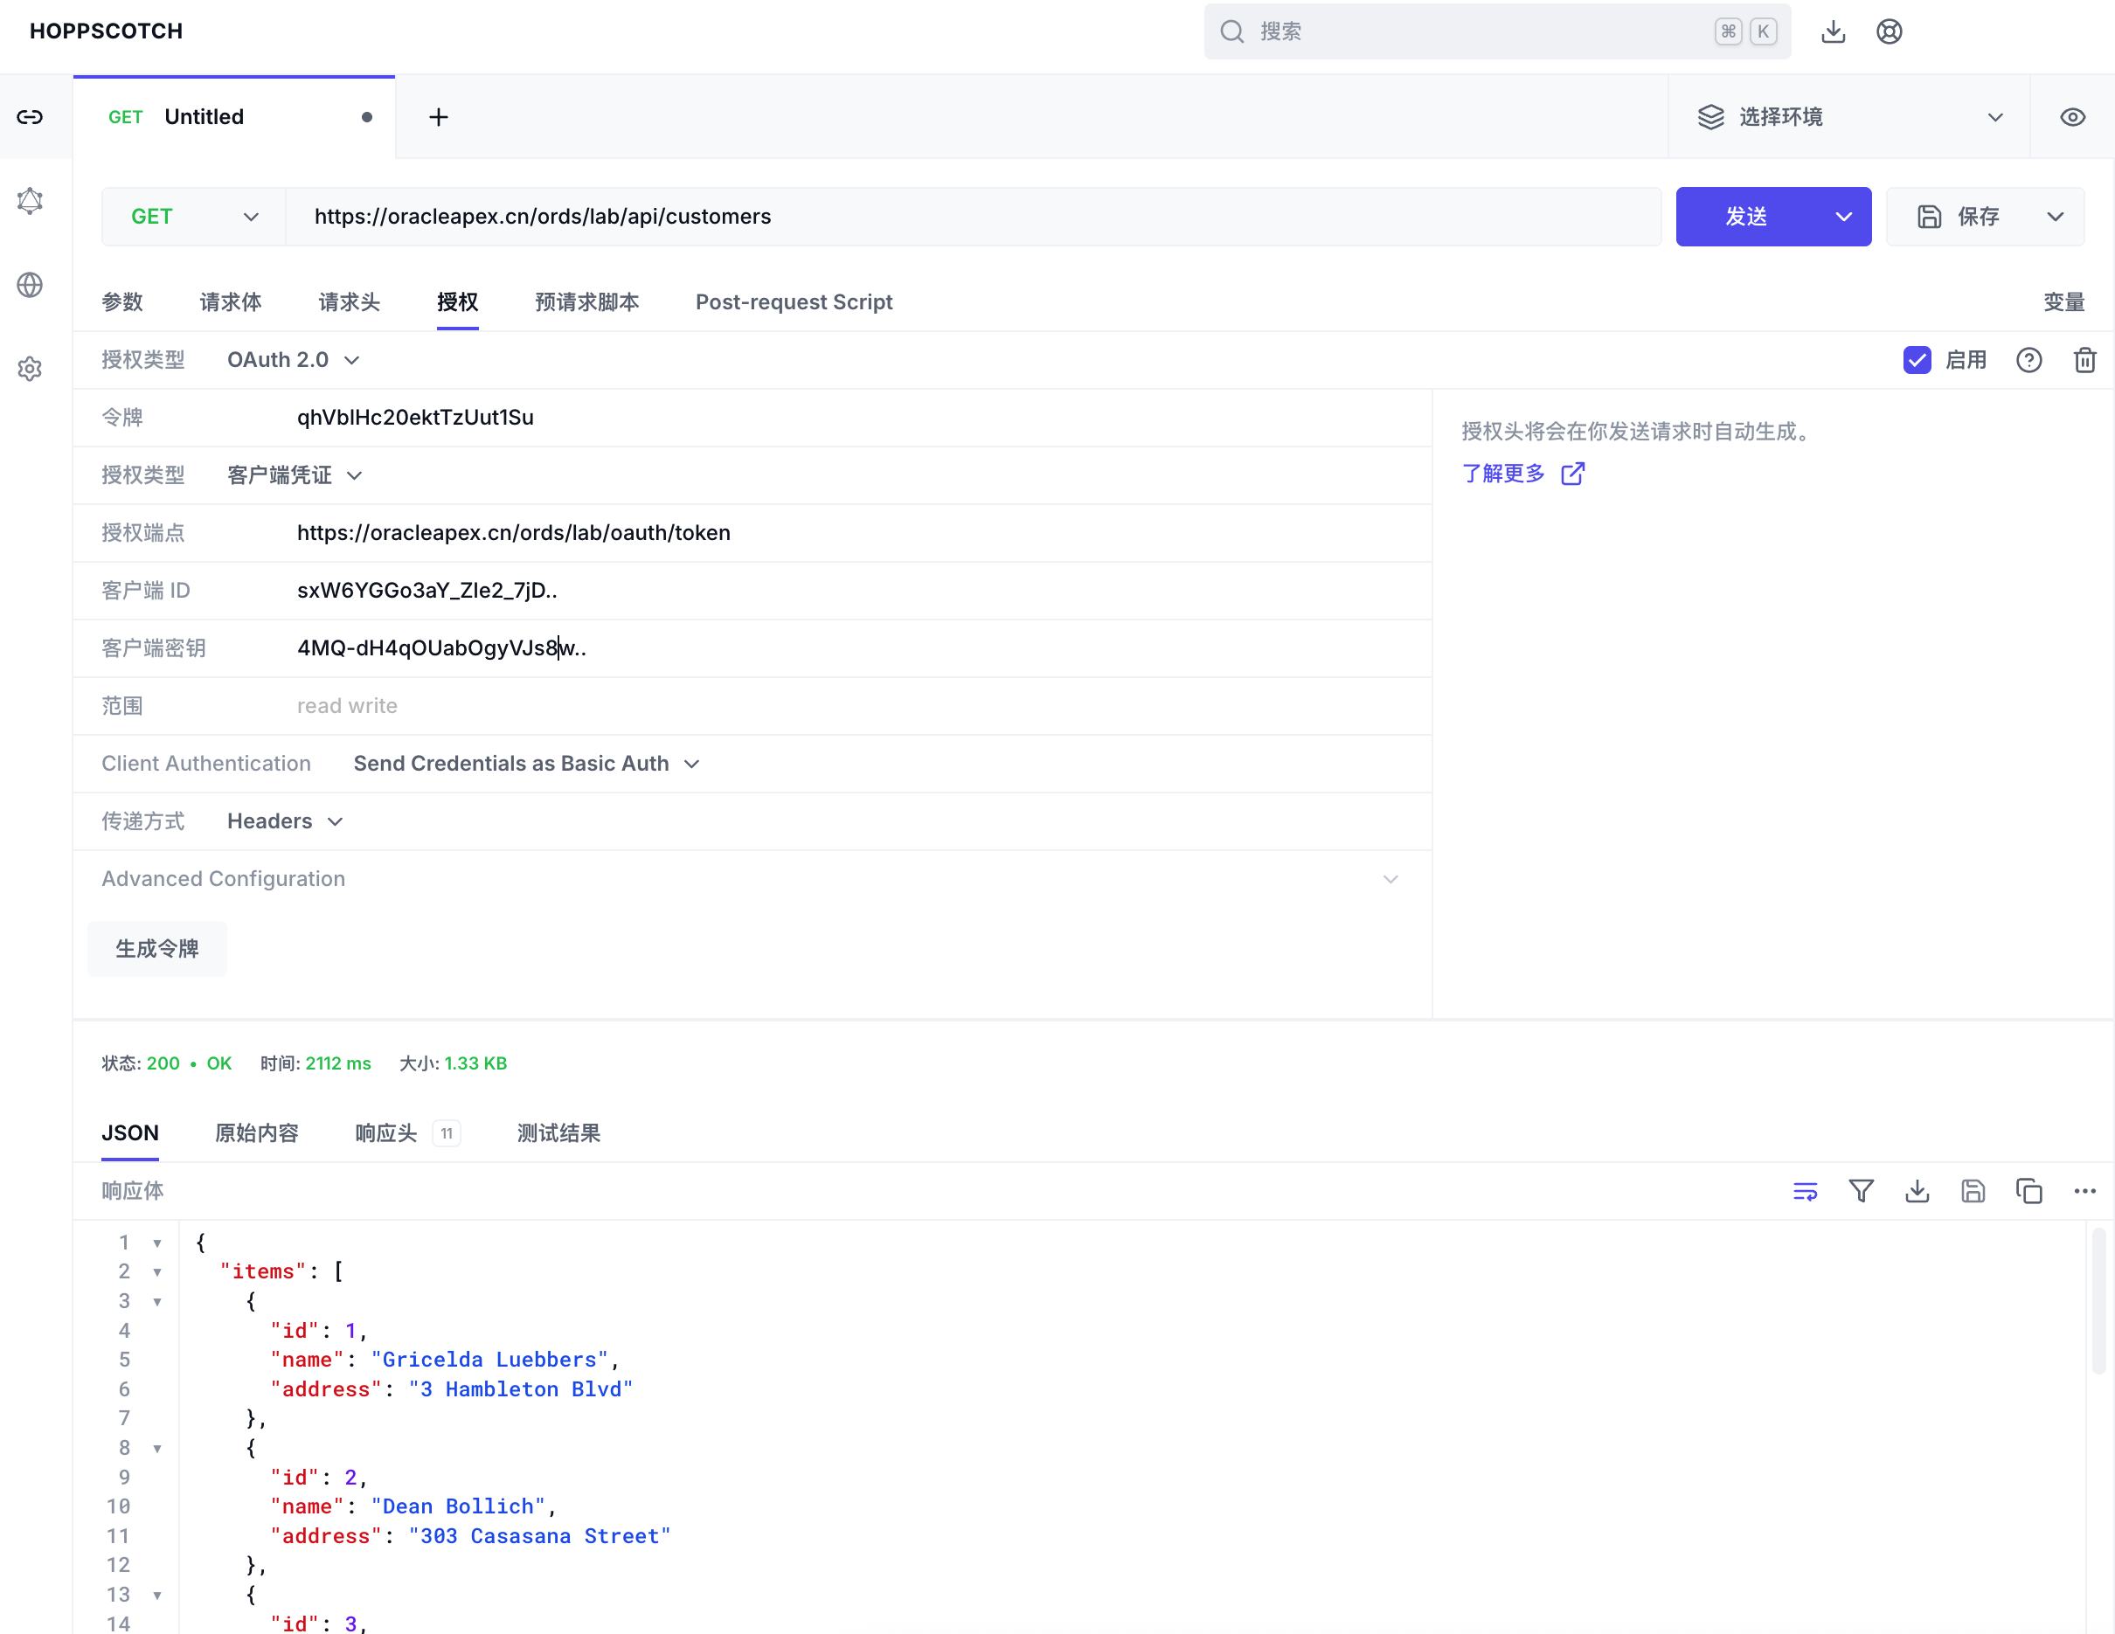2115x1634 pixels.
Task: Open the Realtime globe sidebar icon
Action: coord(30,285)
